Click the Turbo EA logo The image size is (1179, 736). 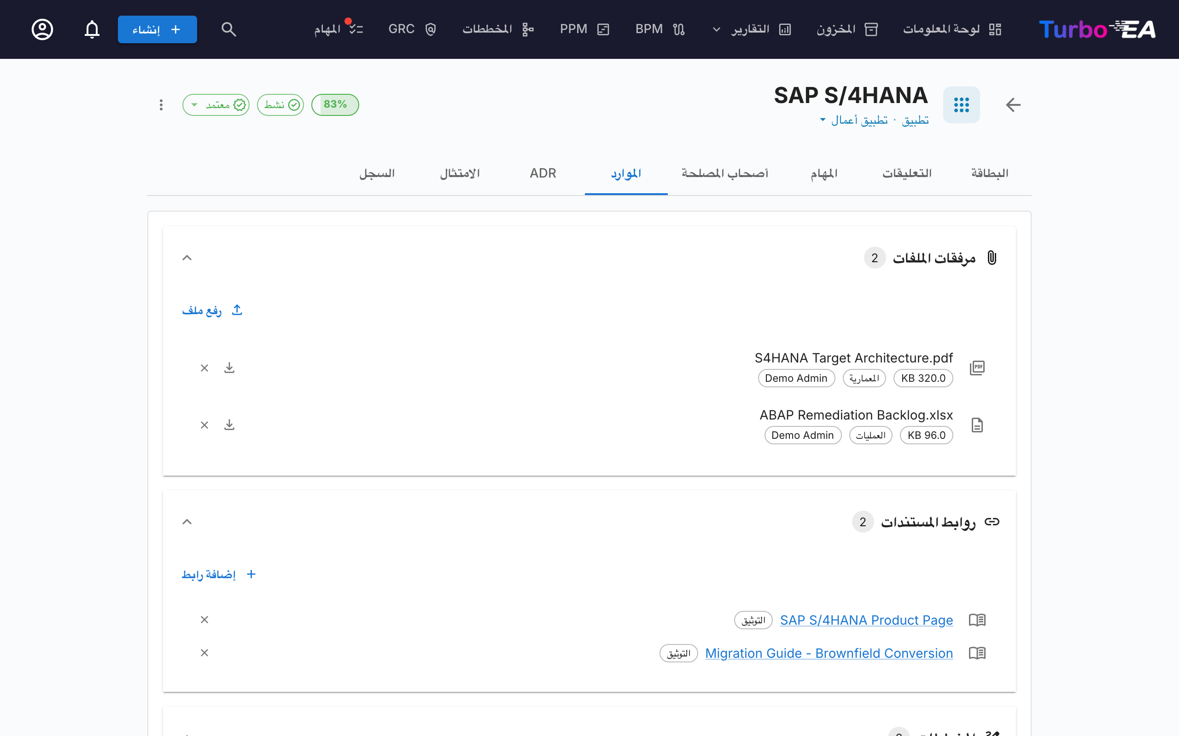[x=1097, y=29]
